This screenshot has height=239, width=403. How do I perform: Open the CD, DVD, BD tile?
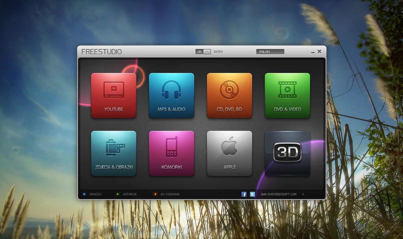tap(230, 96)
